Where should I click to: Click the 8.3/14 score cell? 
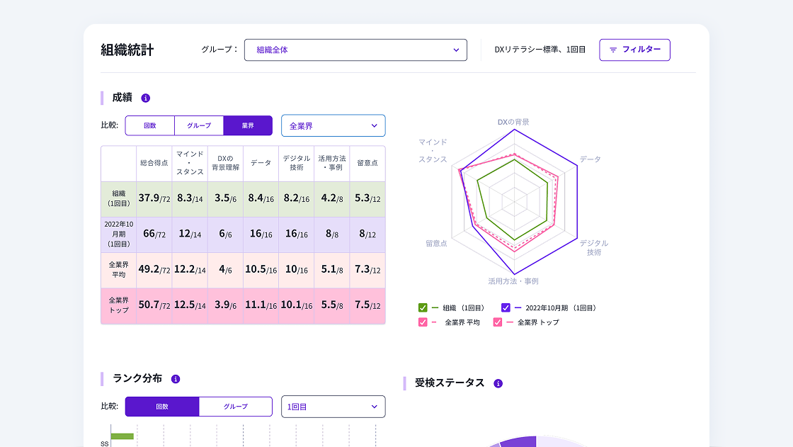pos(190,198)
